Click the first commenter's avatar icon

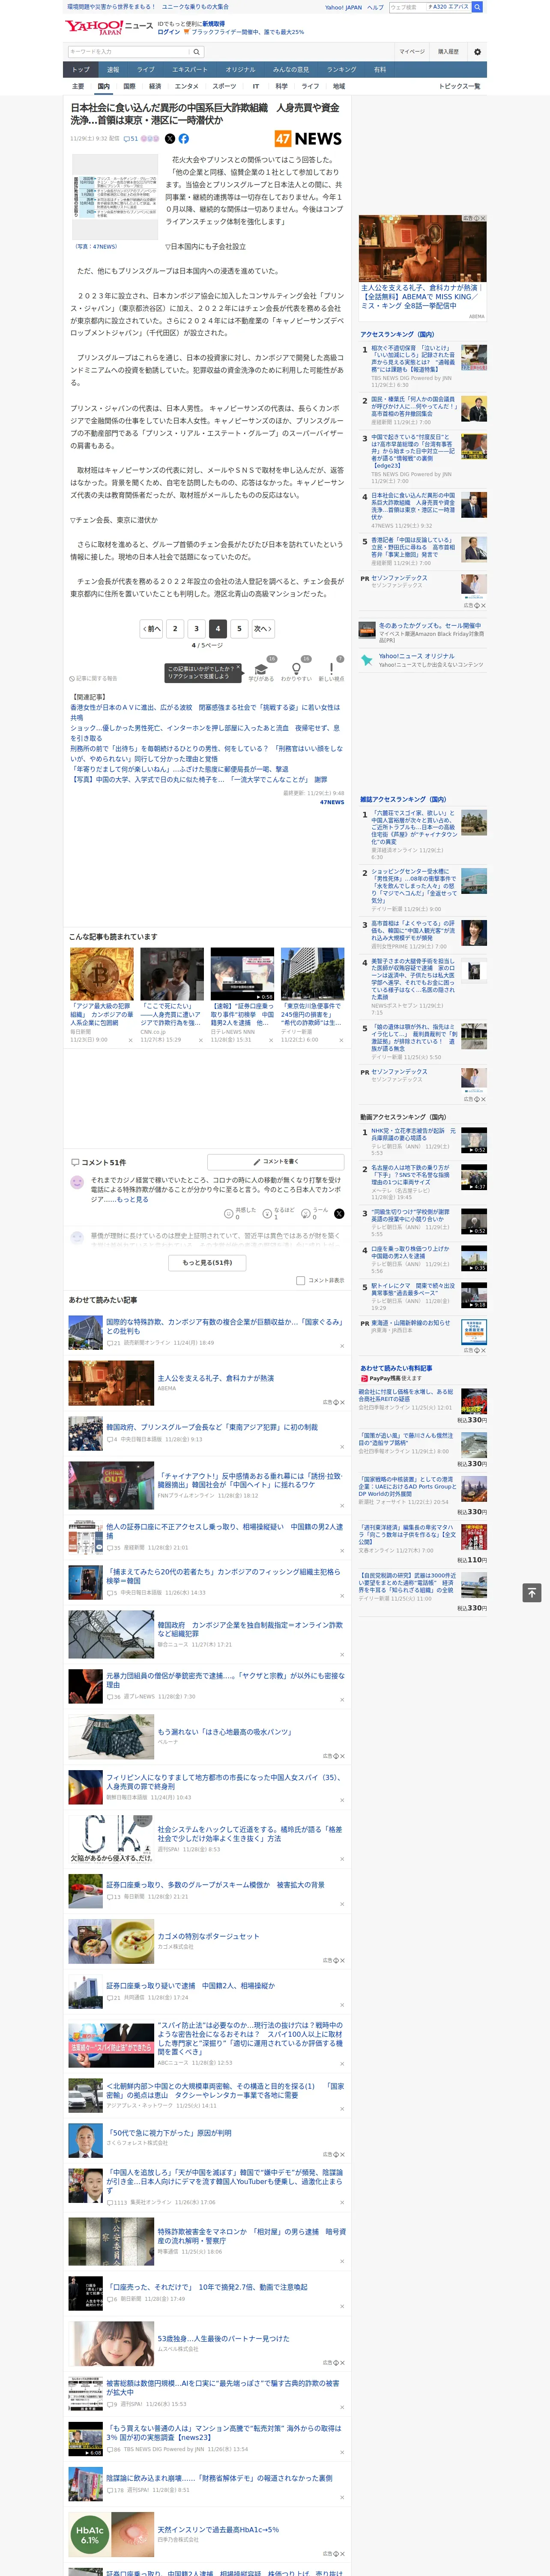77,1182
